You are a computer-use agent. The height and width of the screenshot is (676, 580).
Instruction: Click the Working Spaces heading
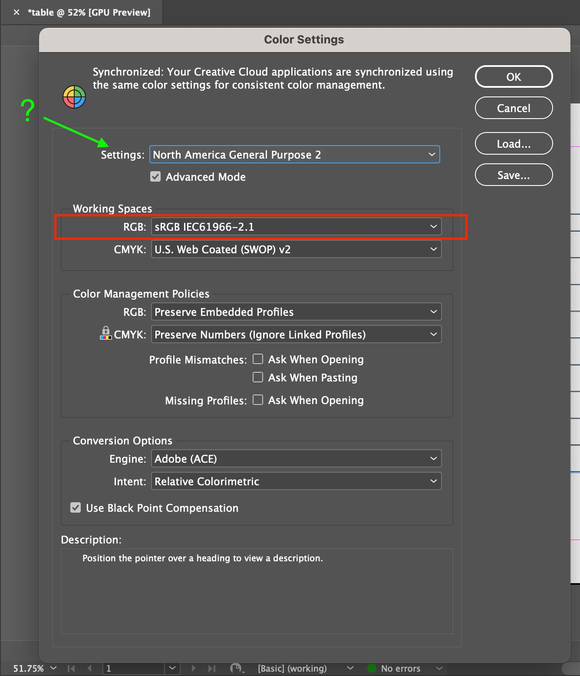point(112,209)
